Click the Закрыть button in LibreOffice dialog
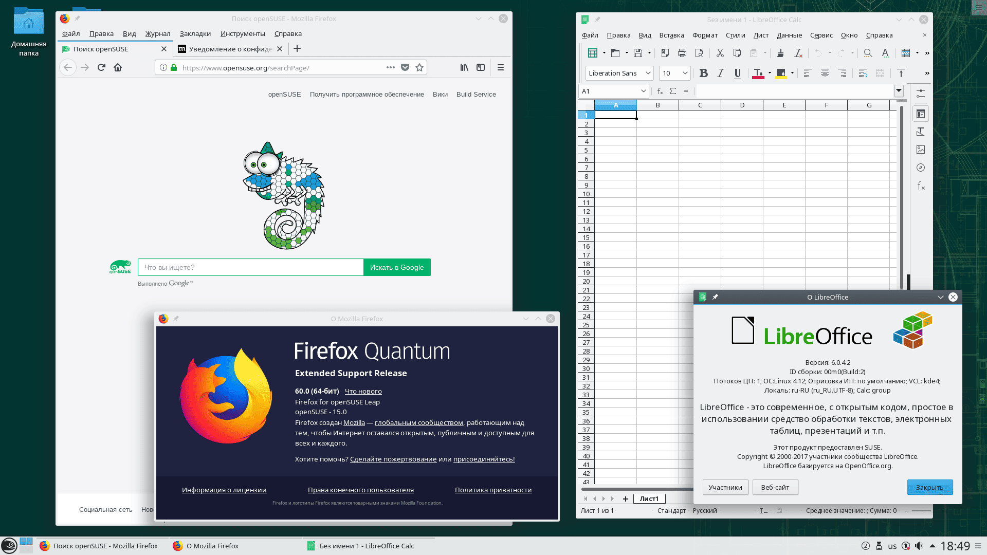Viewport: 987px width, 555px height. coord(930,487)
